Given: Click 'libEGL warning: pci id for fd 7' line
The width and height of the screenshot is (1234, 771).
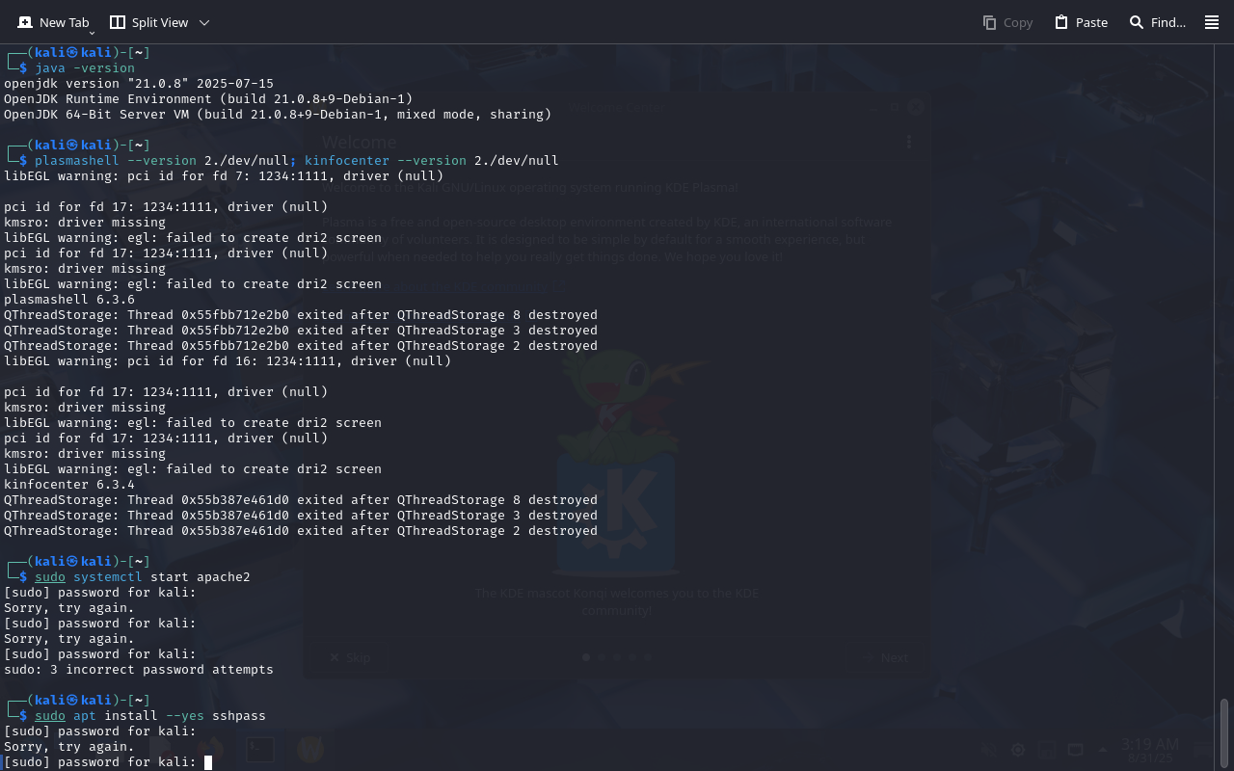Looking at the screenshot, I should point(224,176).
